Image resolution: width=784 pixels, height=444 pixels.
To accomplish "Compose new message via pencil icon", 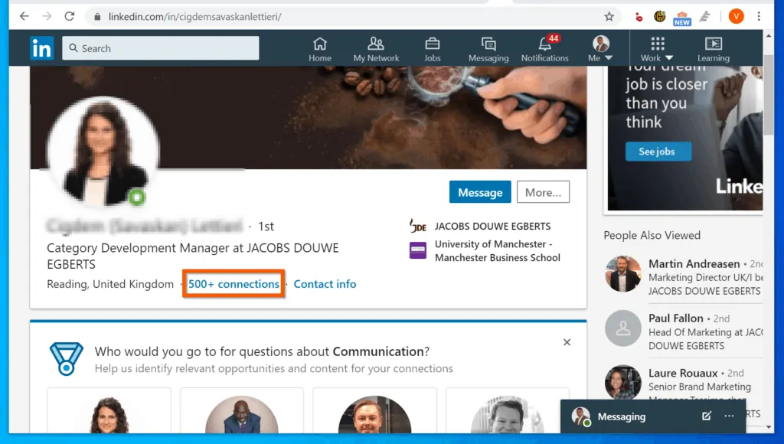I will click(x=707, y=416).
